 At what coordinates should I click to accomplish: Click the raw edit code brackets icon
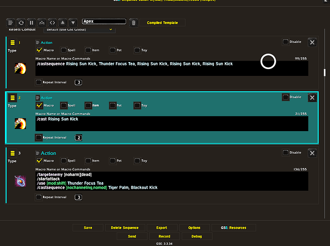pos(52,23)
